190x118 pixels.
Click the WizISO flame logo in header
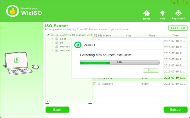[x=12, y=11]
